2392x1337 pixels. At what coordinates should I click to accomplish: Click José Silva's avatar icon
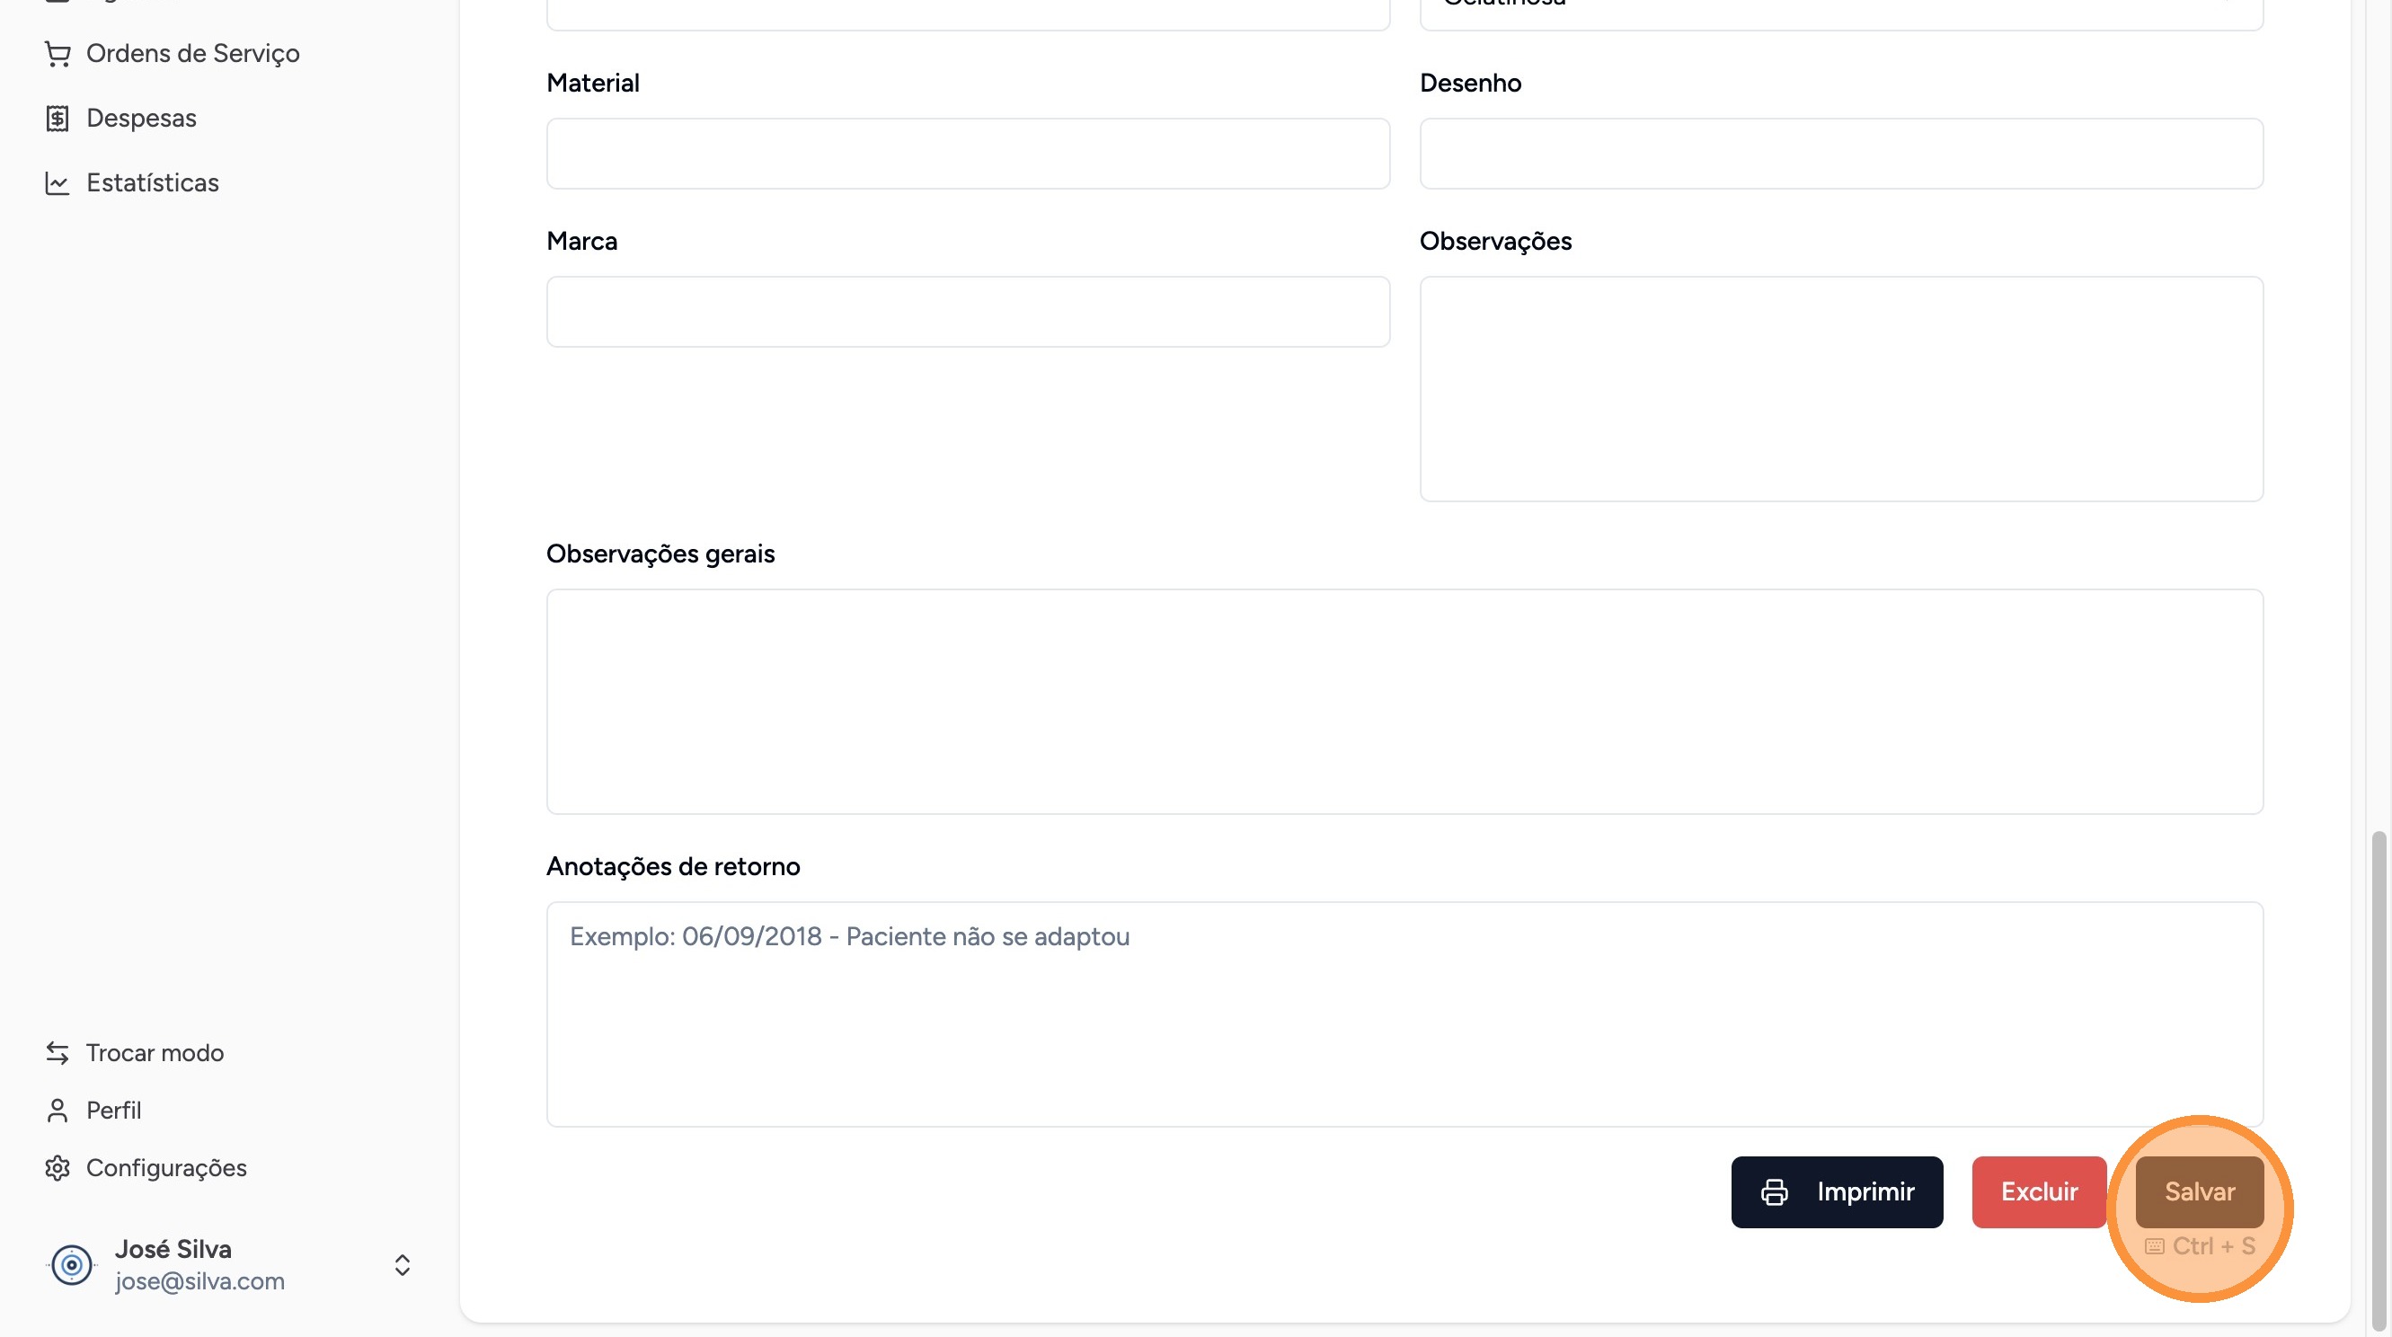pos(72,1264)
